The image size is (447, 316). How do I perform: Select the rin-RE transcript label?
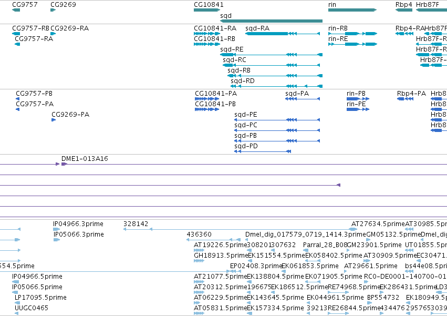338,39
